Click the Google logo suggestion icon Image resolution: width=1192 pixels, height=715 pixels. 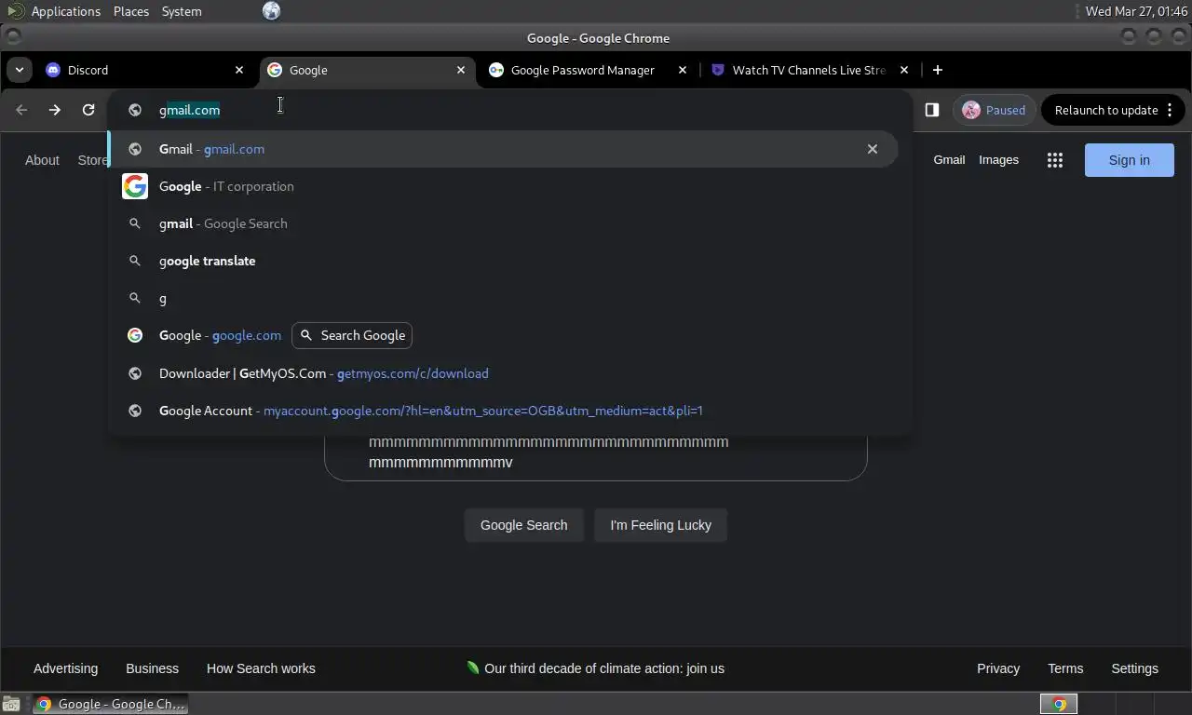coord(135,186)
